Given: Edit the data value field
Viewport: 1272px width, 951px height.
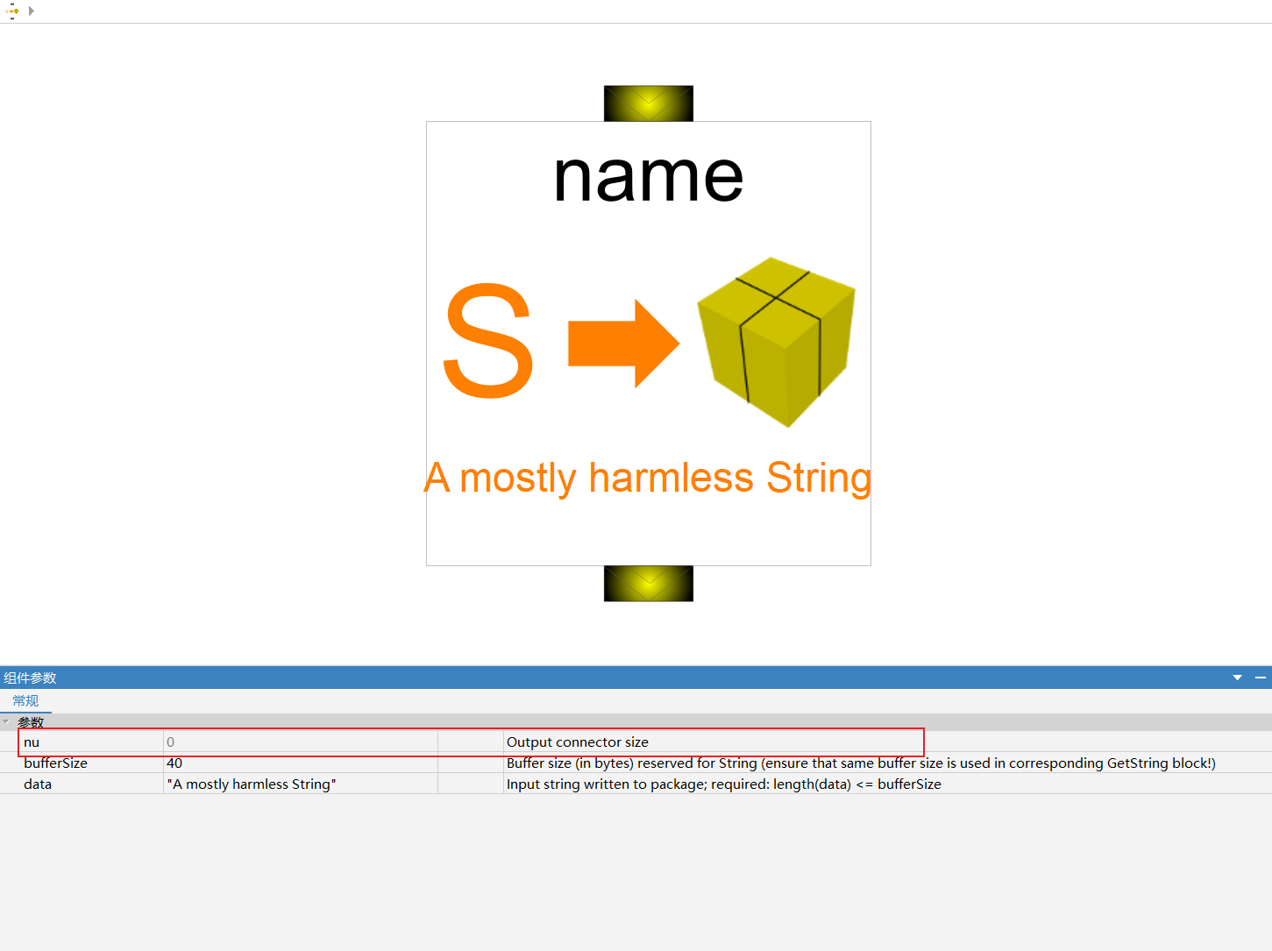Looking at the screenshot, I should [x=301, y=784].
